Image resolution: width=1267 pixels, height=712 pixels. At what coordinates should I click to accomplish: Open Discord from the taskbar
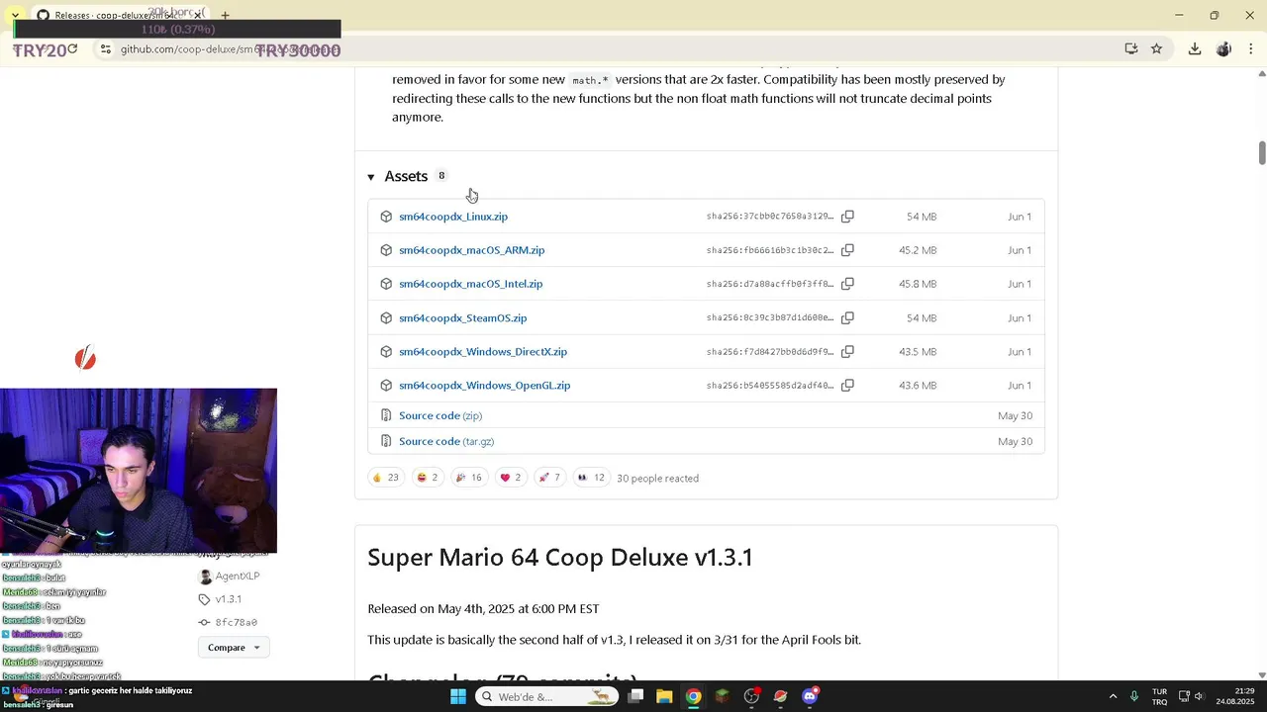coord(810,696)
